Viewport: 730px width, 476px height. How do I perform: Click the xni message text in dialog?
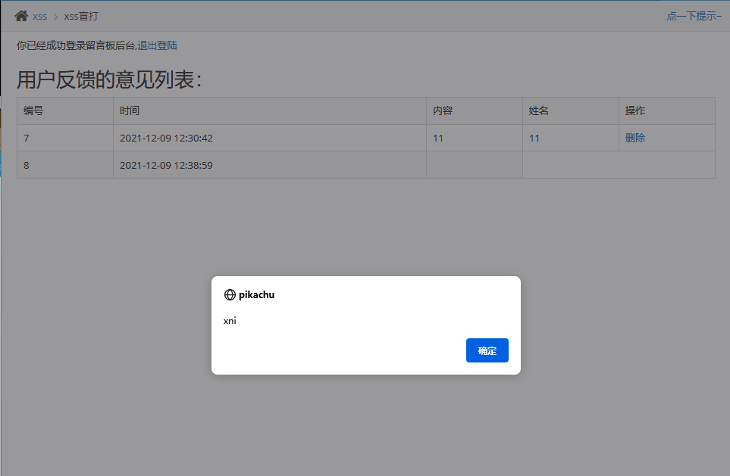tap(230, 321)
